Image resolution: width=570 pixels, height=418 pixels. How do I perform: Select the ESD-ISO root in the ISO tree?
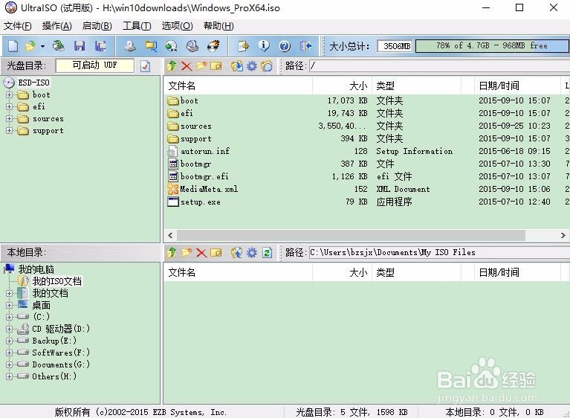(x=33, y=83)
